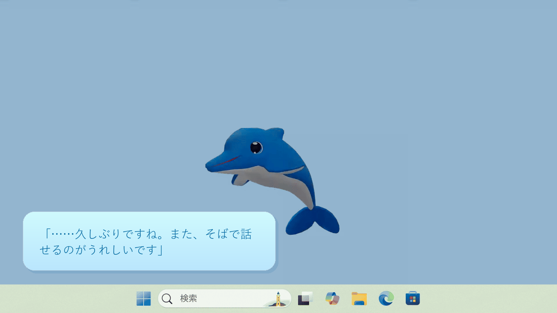Image resolution: width=557 pixels, height=313 pixels.
Task: Open the Windows Start menu
Action: coord(144,299)
